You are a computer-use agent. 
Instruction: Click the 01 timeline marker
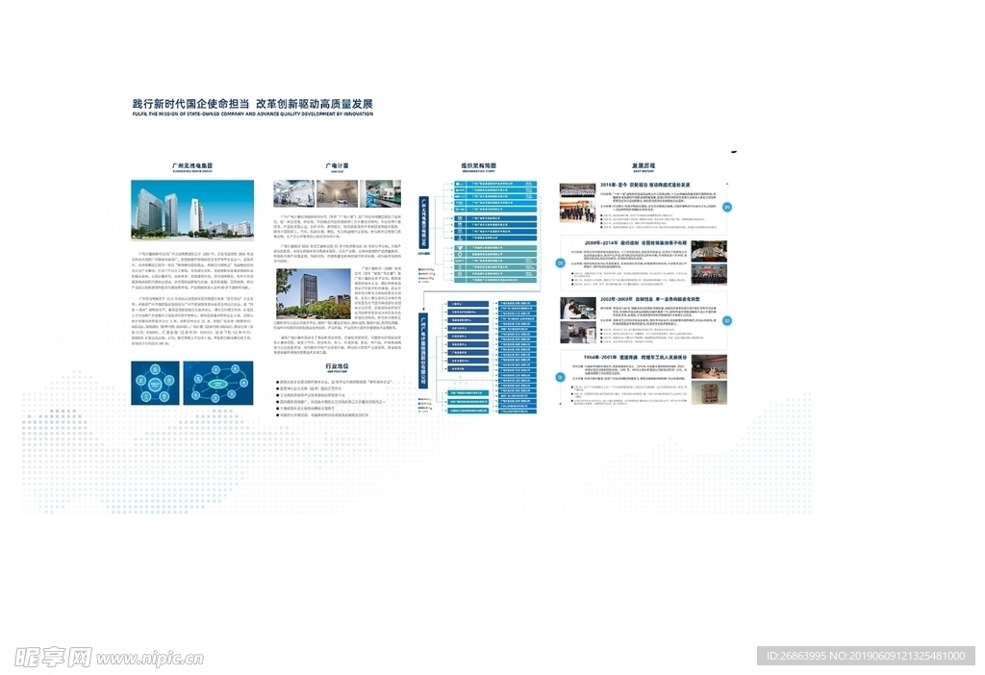tap(561, 377)
